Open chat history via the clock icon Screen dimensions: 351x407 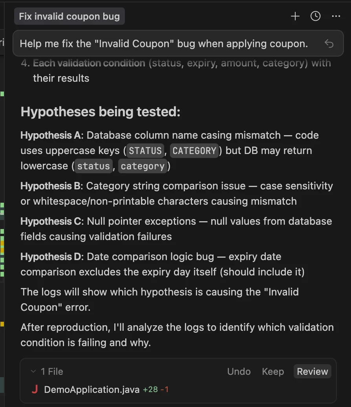pos(315,16)
